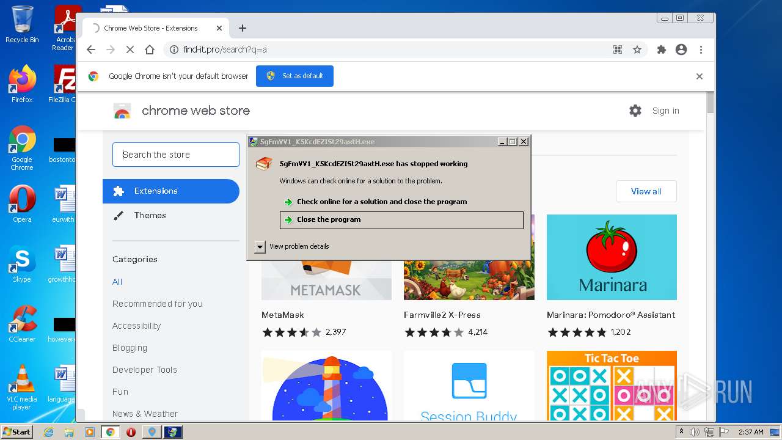Open the Session Buddy extension thumbnail
Screen dimensions: 782x440
(x=469, y=386)
